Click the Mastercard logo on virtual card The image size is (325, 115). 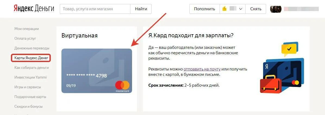(122, 86)
